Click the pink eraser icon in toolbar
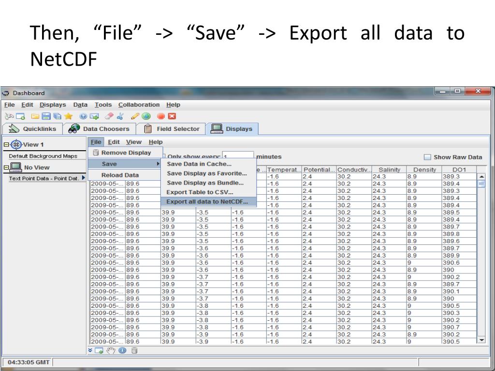The height and width of the screenshot is (371, 495). [110, 116]
